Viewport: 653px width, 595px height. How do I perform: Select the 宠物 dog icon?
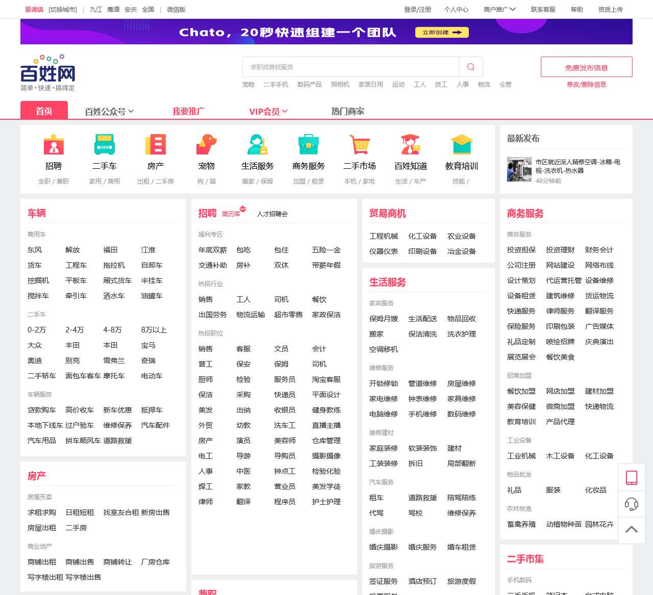pyautogui.click(x=207, y=145)
